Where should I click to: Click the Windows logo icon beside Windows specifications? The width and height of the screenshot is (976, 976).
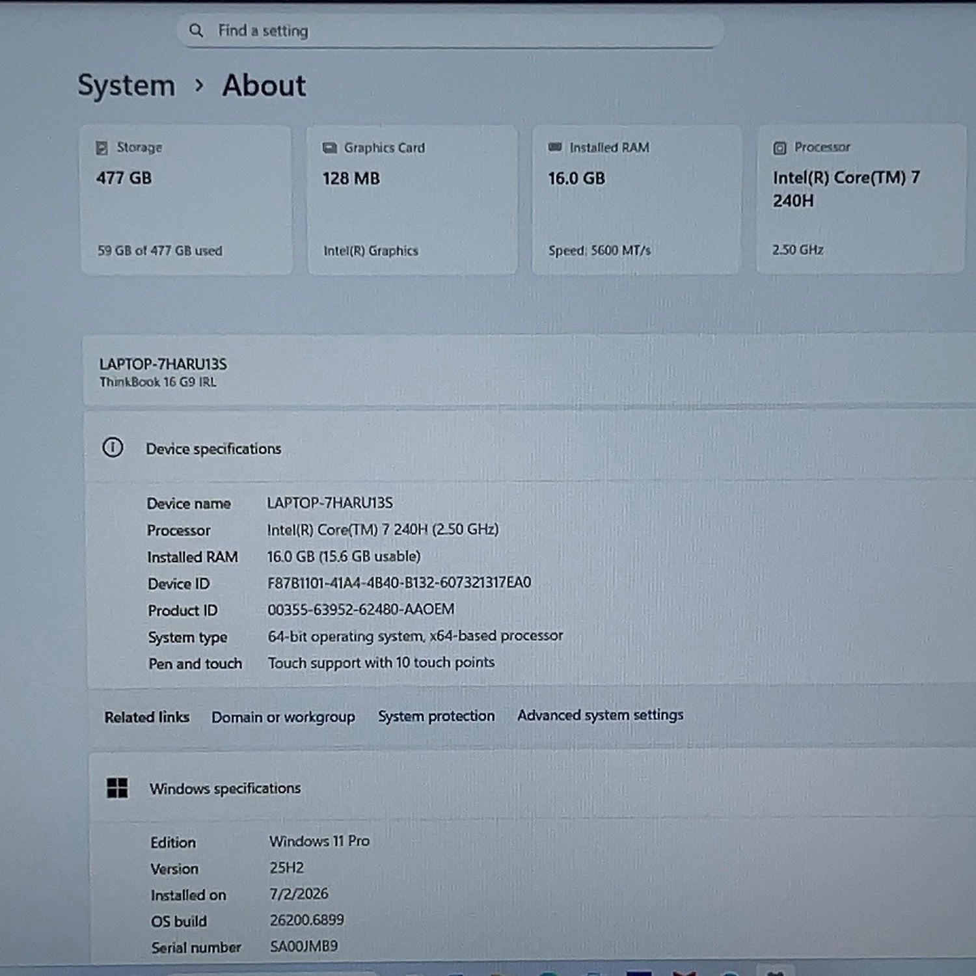click(117, 788)
